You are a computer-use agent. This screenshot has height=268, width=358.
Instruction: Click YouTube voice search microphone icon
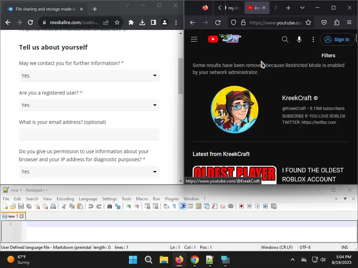299,39
